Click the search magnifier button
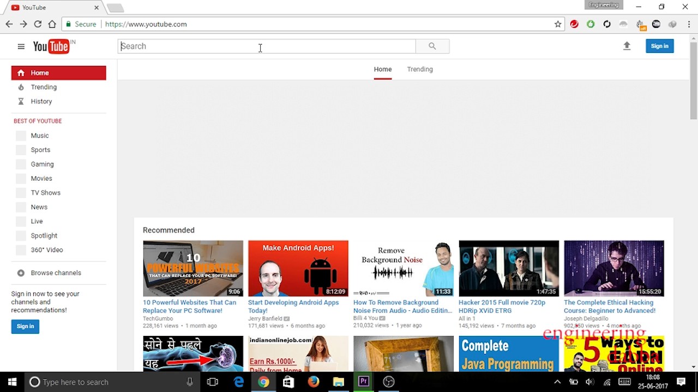The image size is (698, 392). (x=432, y=46)
